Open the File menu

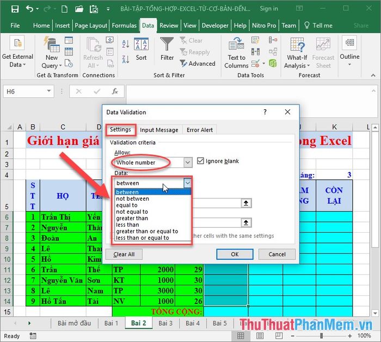(x=15, y=26)
